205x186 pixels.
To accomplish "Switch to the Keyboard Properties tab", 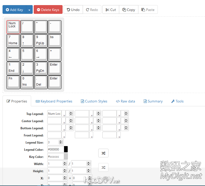I will click(x=54, y=101).
